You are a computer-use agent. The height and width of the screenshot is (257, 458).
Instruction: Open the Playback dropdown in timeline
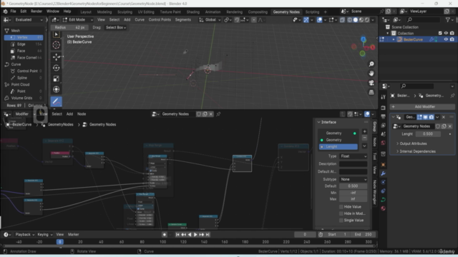point(25,235)
